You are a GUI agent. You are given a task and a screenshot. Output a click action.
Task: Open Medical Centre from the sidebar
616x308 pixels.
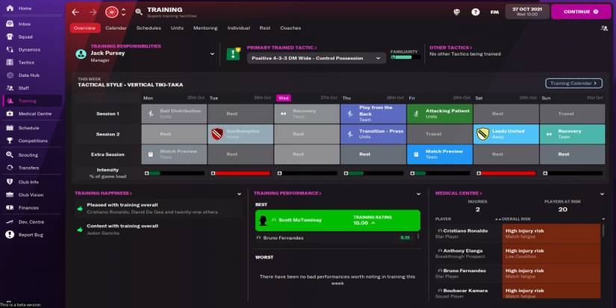[34, 113]
